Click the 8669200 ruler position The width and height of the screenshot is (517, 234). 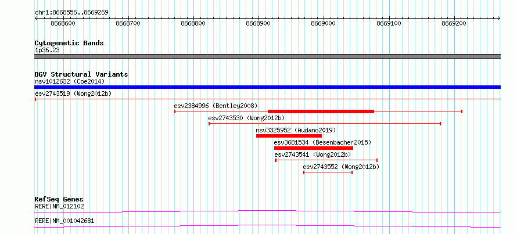tap(454, 23)
